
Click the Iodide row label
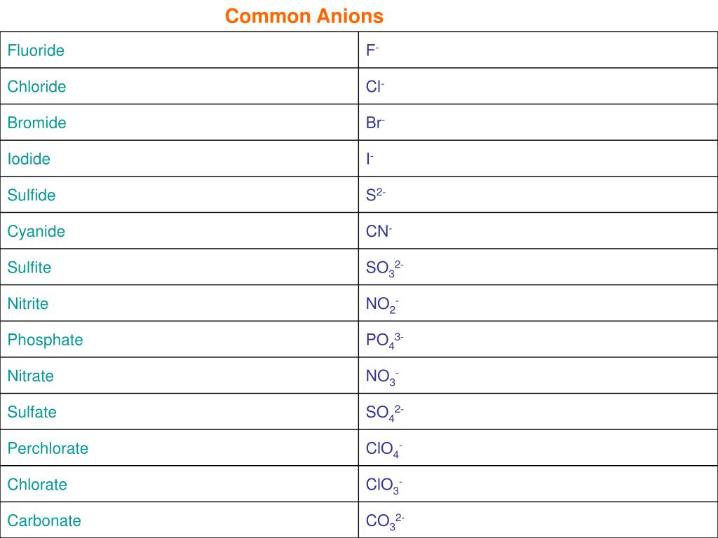[x=29, y=159]
